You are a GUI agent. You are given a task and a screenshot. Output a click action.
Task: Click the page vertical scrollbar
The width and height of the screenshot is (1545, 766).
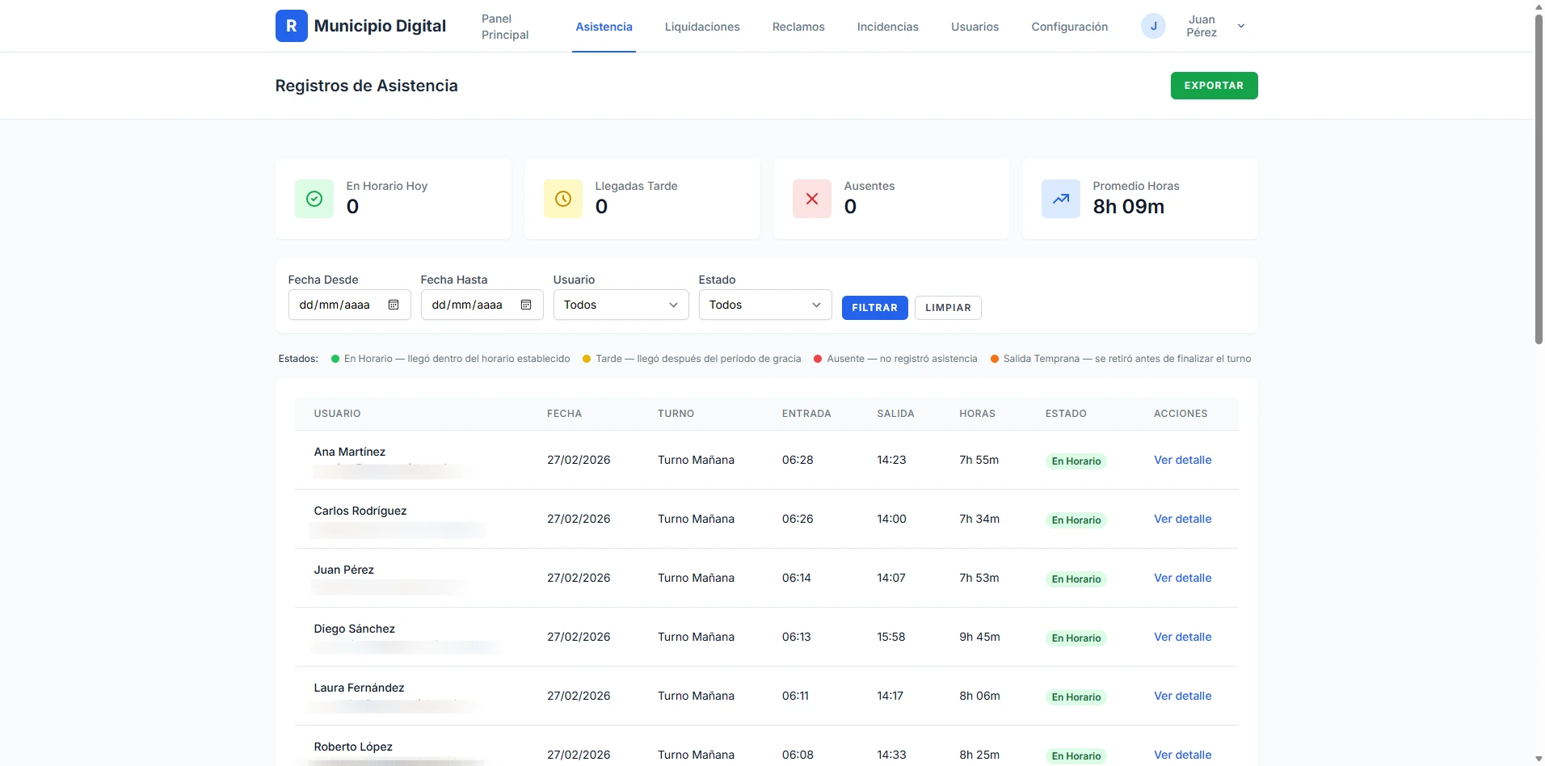point(1539,178)
